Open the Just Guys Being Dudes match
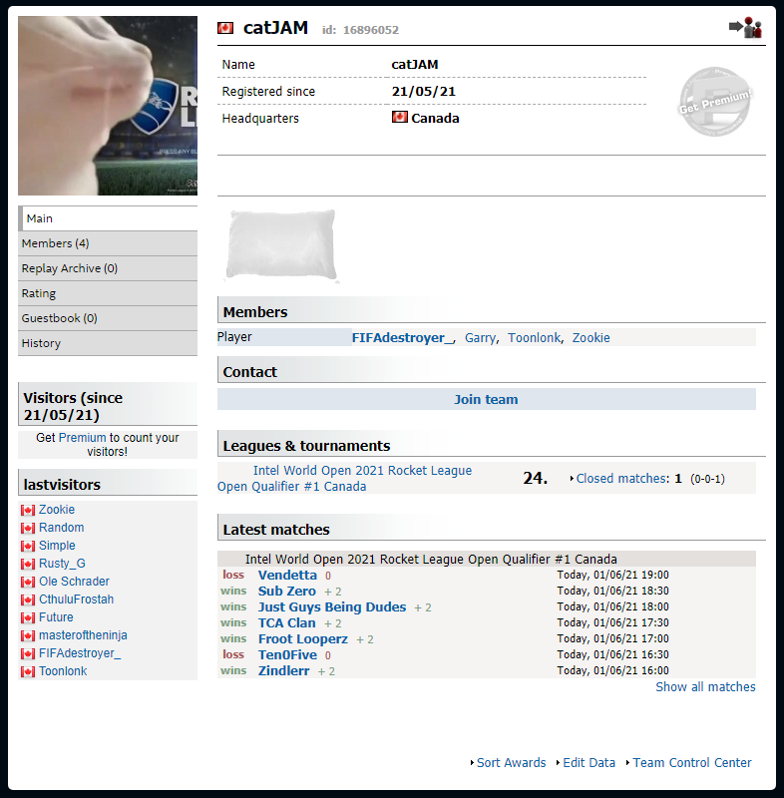This screenshot has height=798, width=784. (x=332, y=606)
